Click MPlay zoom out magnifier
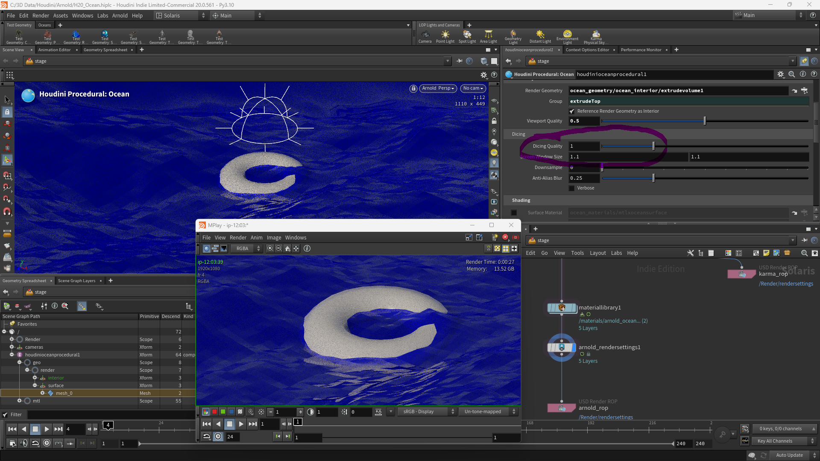The height and width of the screenshot is (461, 820). [x=278, y=248]
